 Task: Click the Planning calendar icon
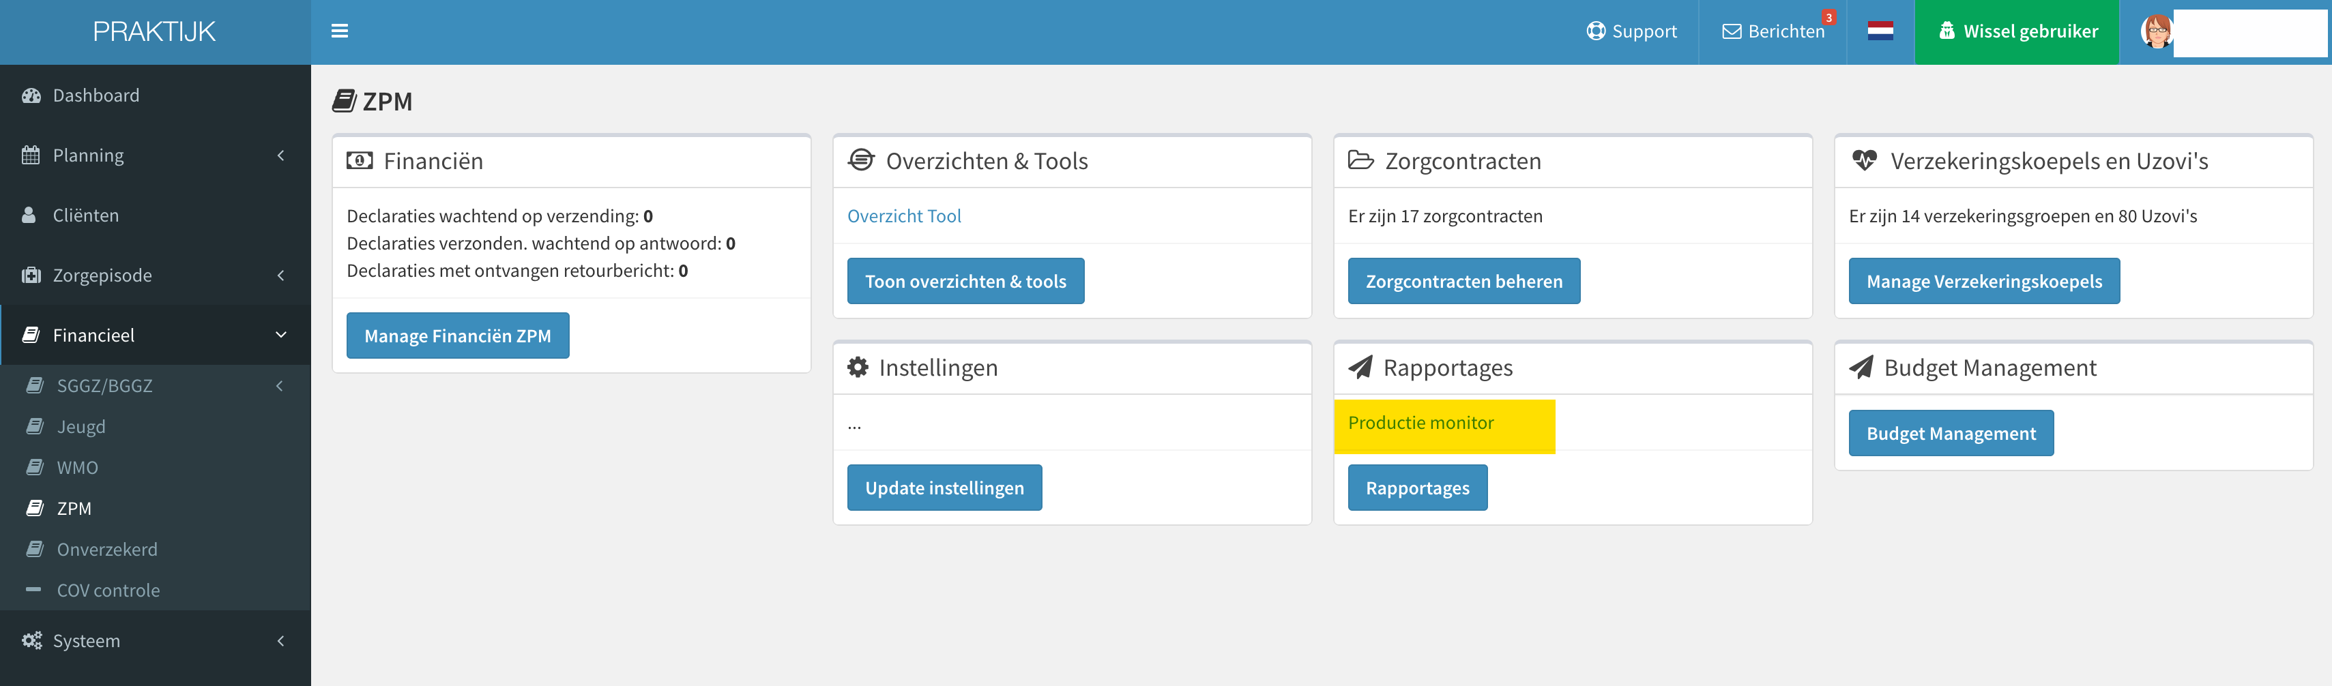[31, 155]
